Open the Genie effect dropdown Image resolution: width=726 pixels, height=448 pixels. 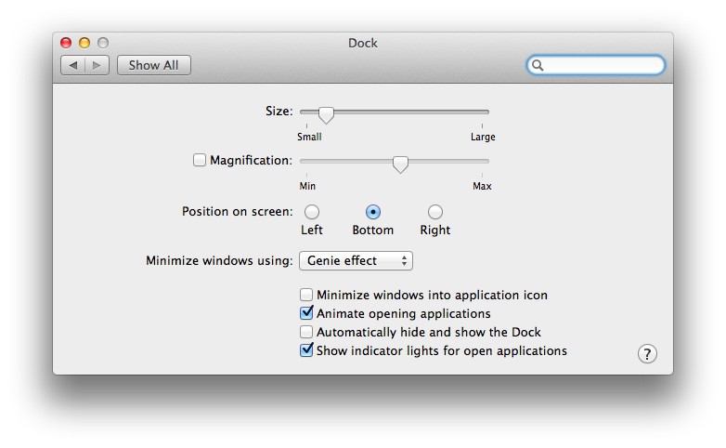(x=356, y=261)
